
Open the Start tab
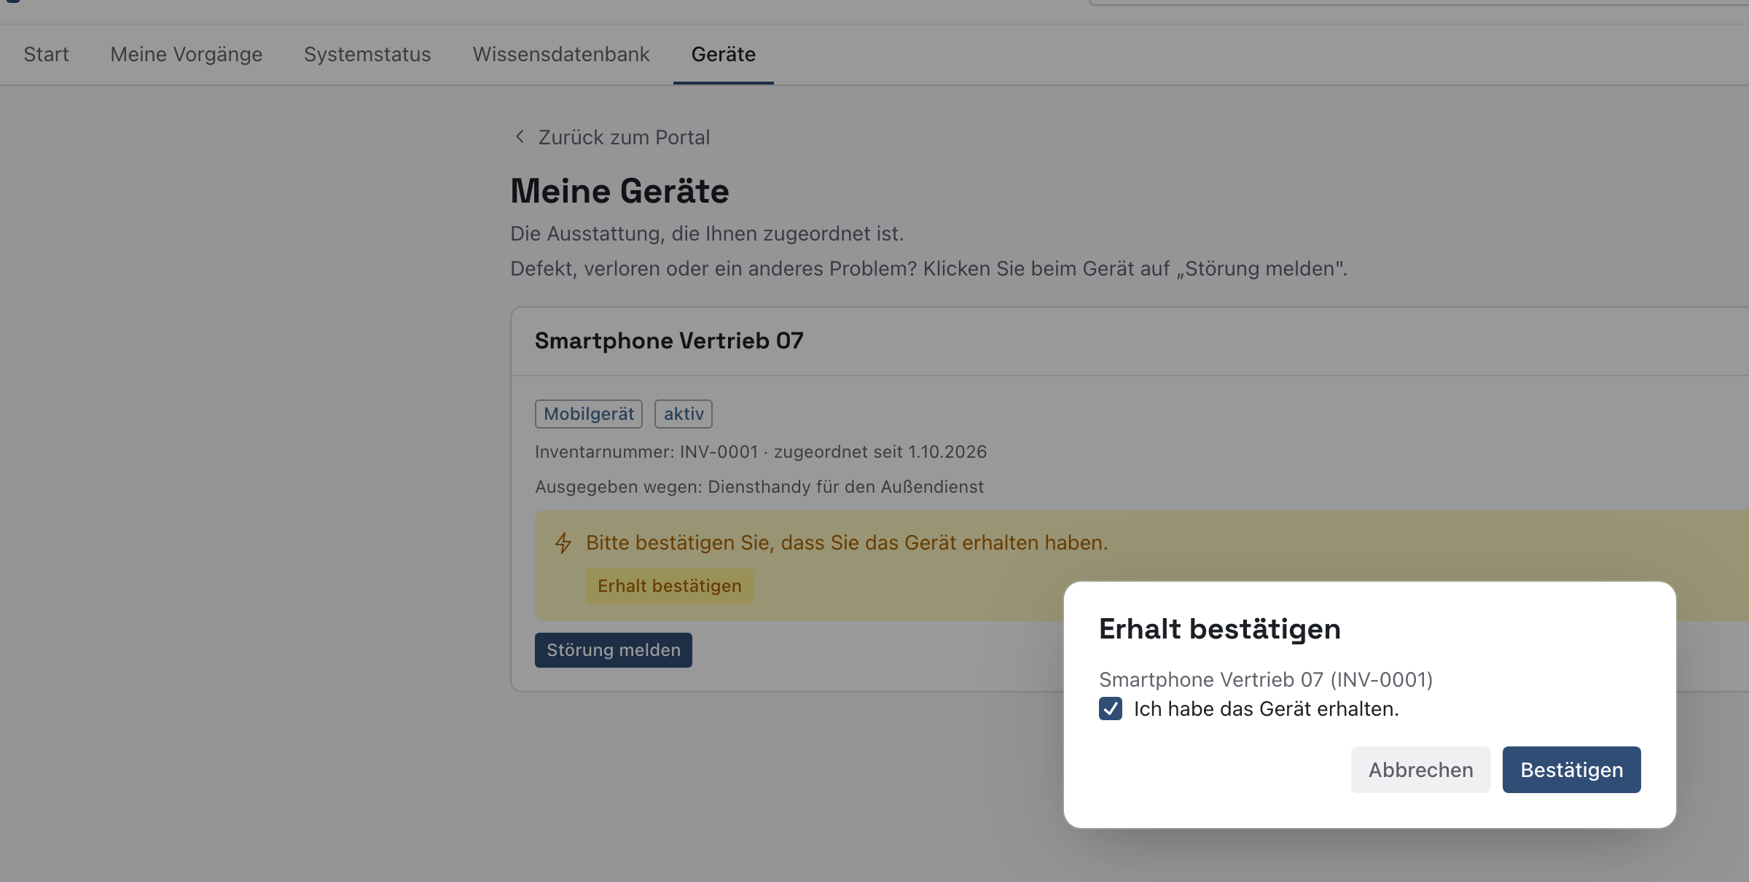[x=46, y=55]
